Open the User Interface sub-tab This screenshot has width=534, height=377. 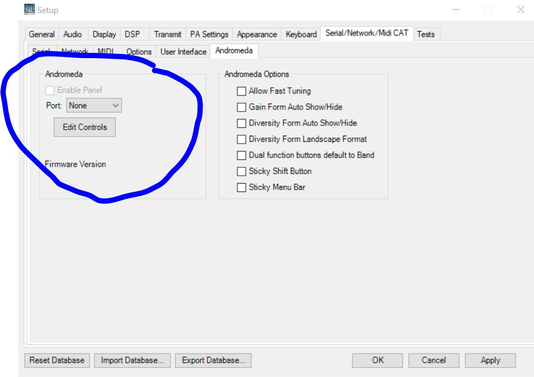(183, 52)
